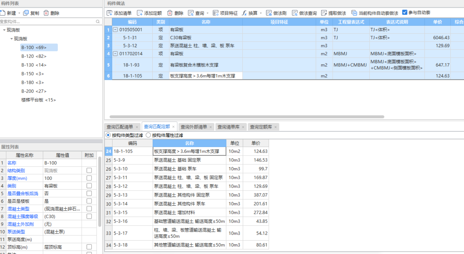Select 按构件属性过滤 radio button

click(x=148, y=135)
